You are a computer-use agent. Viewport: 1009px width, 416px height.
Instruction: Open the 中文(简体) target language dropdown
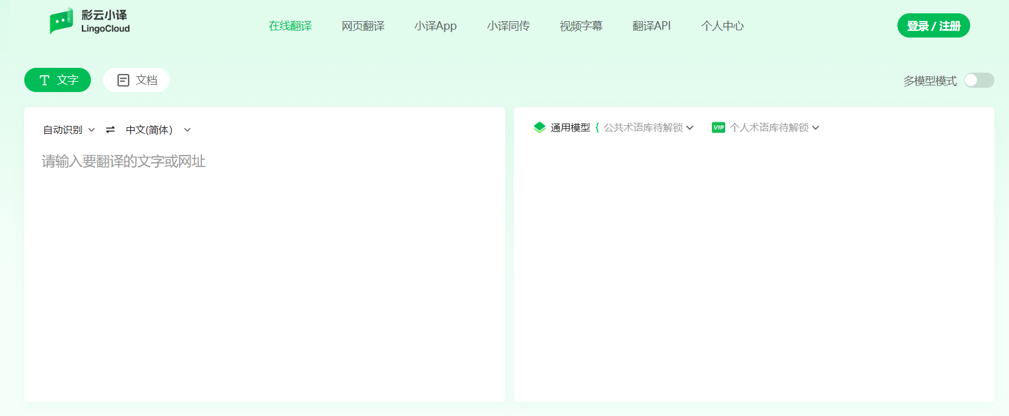point(158,130)
